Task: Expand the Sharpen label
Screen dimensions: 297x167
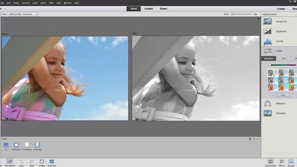Action: (x=281, y=113)
